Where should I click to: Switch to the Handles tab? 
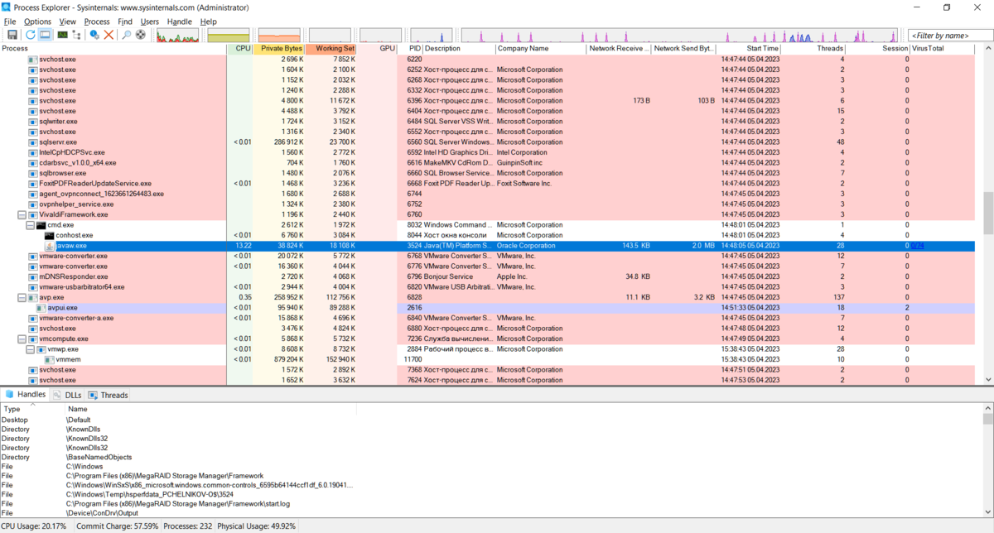tap(26, 395)
